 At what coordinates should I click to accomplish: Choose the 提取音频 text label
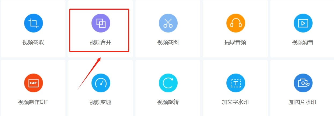point(235,42)
